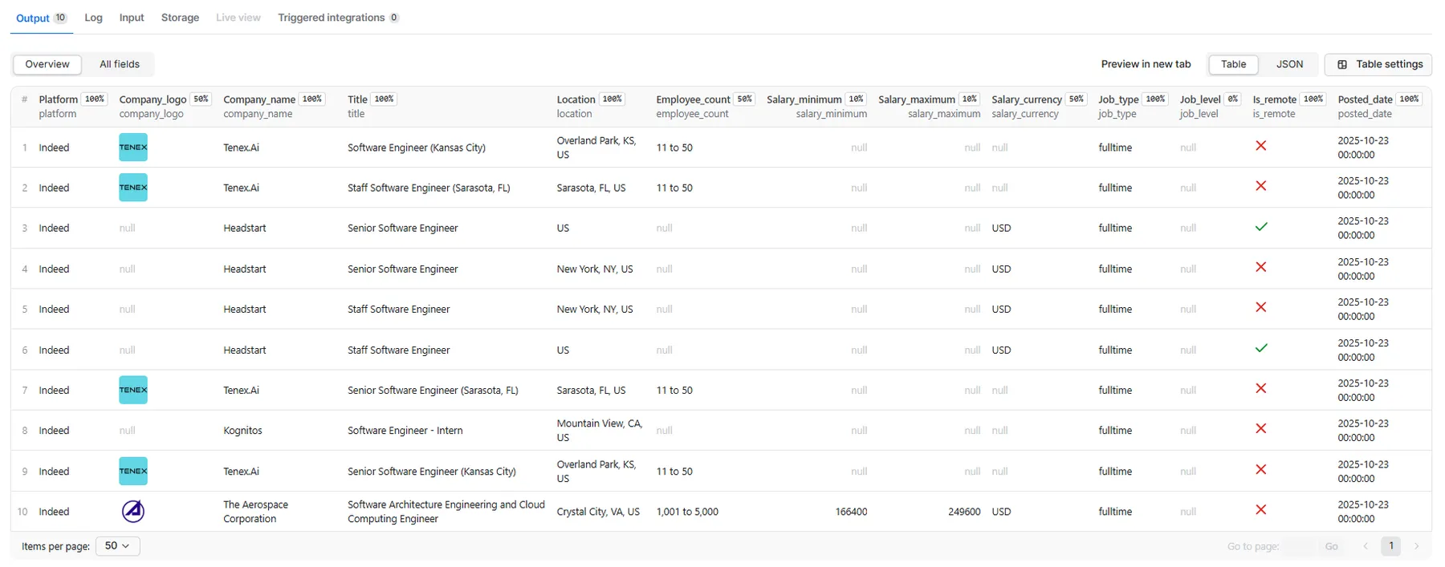The width and height of the screenshot is (1445, 567).
Task: Click the red X in row 5
Action: pos(1261,307)
